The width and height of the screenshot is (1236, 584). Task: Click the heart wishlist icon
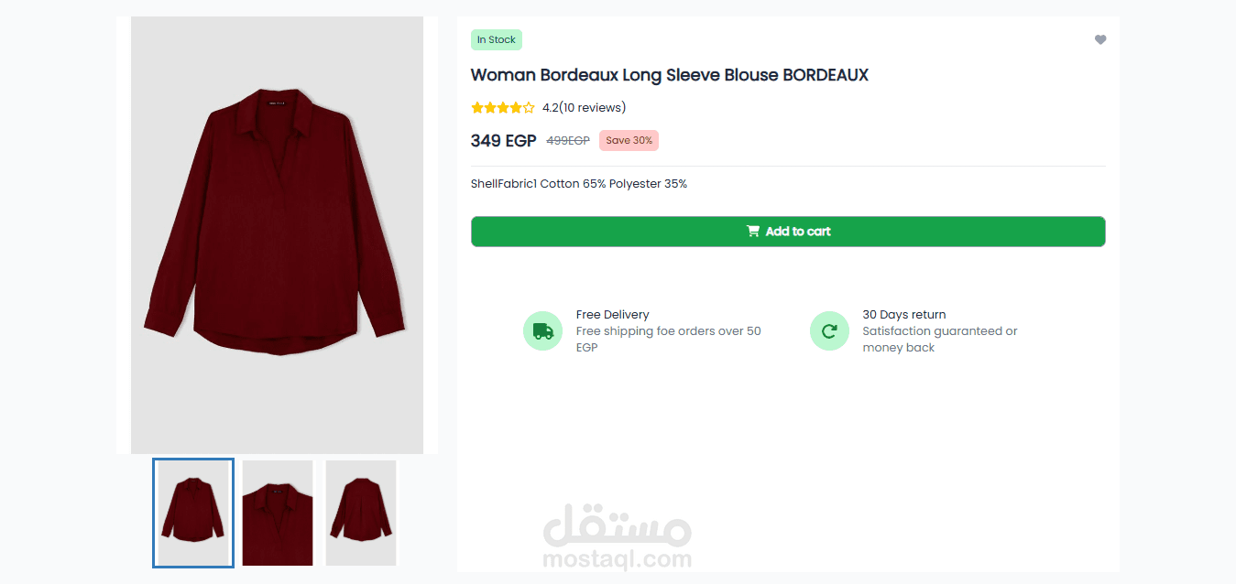1100,39
